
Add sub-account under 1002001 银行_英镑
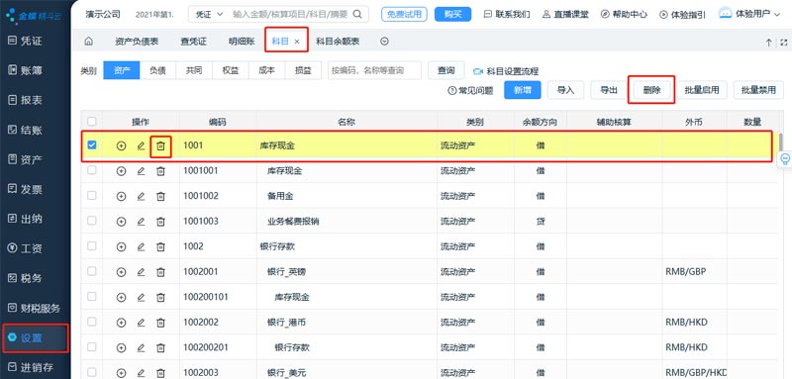(121, 272)
